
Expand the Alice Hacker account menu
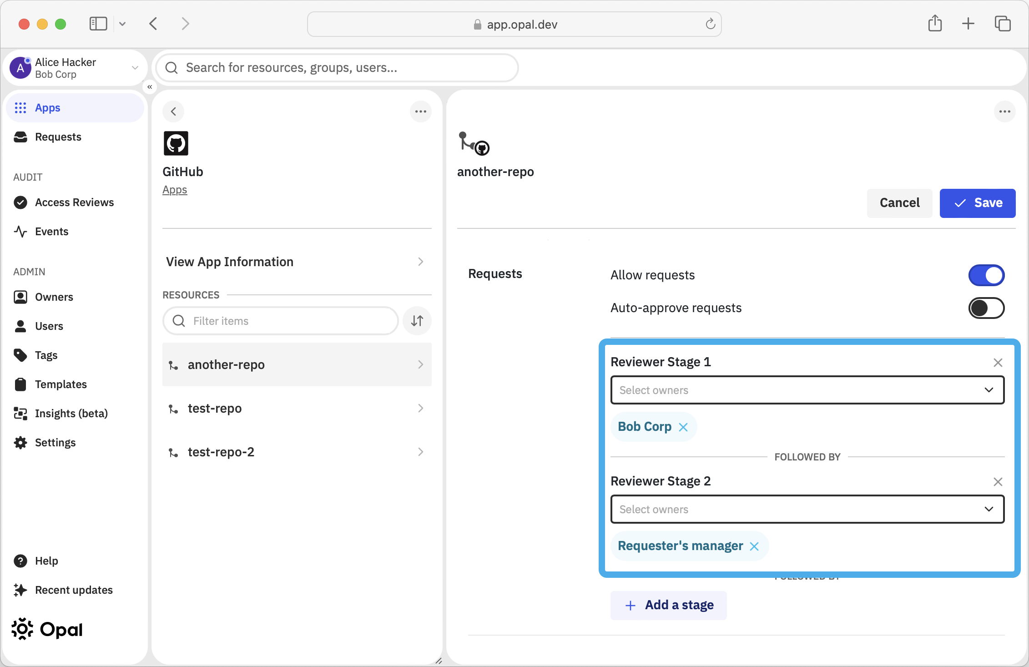[x=135, y=68]
